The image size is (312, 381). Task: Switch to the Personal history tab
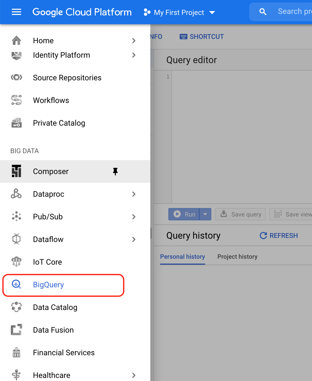(183, 257)
